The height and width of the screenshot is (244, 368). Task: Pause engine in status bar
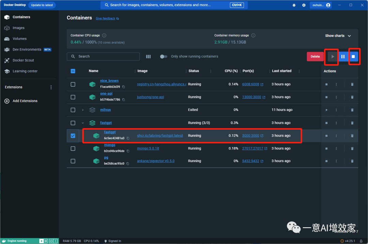[x=46, y=241]
